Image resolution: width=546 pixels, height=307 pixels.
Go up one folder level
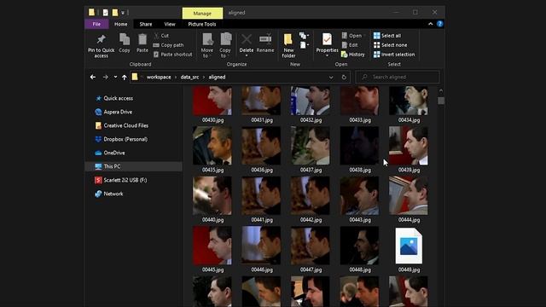pyautogui.click(x=125, y=77)
